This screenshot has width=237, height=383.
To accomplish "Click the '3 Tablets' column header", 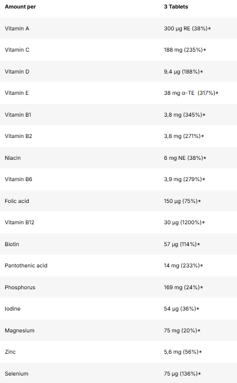I will coord(176,7).
